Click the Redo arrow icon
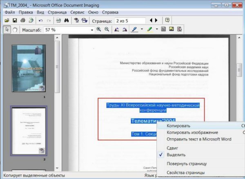The height and width of the screenshot is (179, 245). 49,20
